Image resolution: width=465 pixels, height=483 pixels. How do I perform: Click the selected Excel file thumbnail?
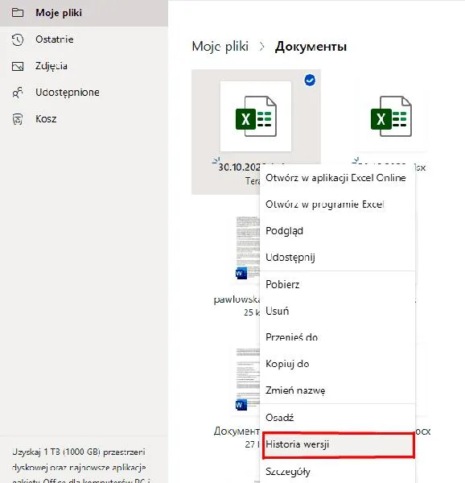pos(256,117)
